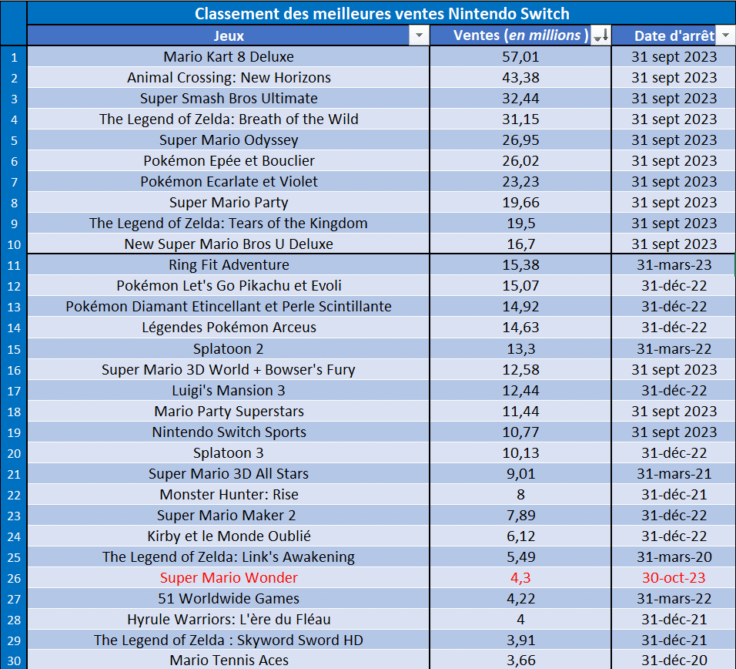This screenshot has height=669, width=736.
Task: Click the 'Super Mario Party' cell
Action: point(229,203)
